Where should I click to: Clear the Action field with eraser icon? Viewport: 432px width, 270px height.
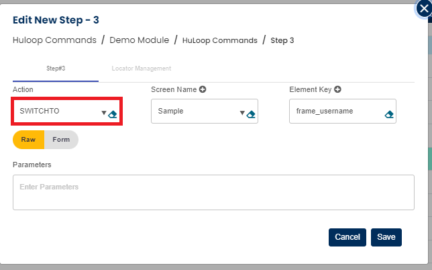[x=113, y=114]
